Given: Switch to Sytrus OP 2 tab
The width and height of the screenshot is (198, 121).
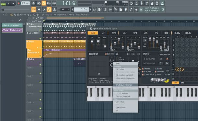Looking at the screenshot, I should [x=114, y=33].
